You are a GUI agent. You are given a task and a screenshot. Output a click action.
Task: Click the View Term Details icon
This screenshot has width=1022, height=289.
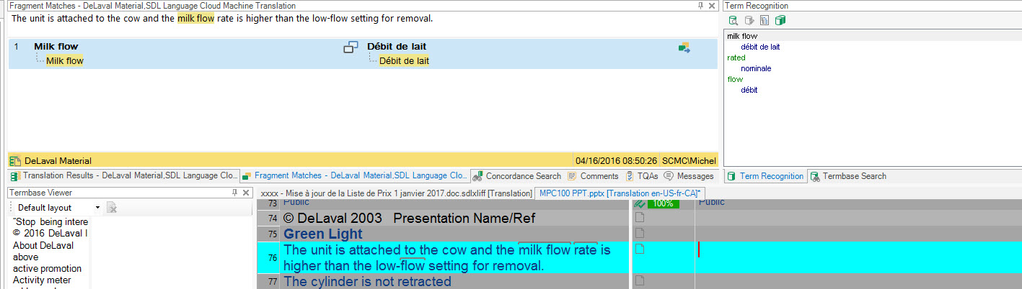[734, 20]
